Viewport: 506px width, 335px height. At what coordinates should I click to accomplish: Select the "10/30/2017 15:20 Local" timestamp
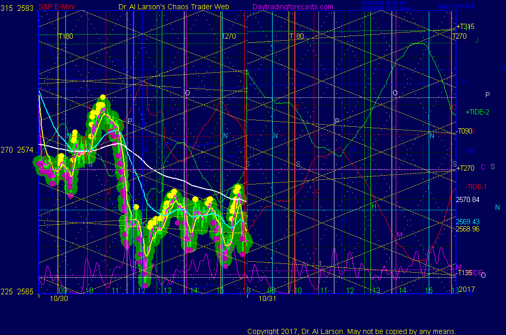385,8
